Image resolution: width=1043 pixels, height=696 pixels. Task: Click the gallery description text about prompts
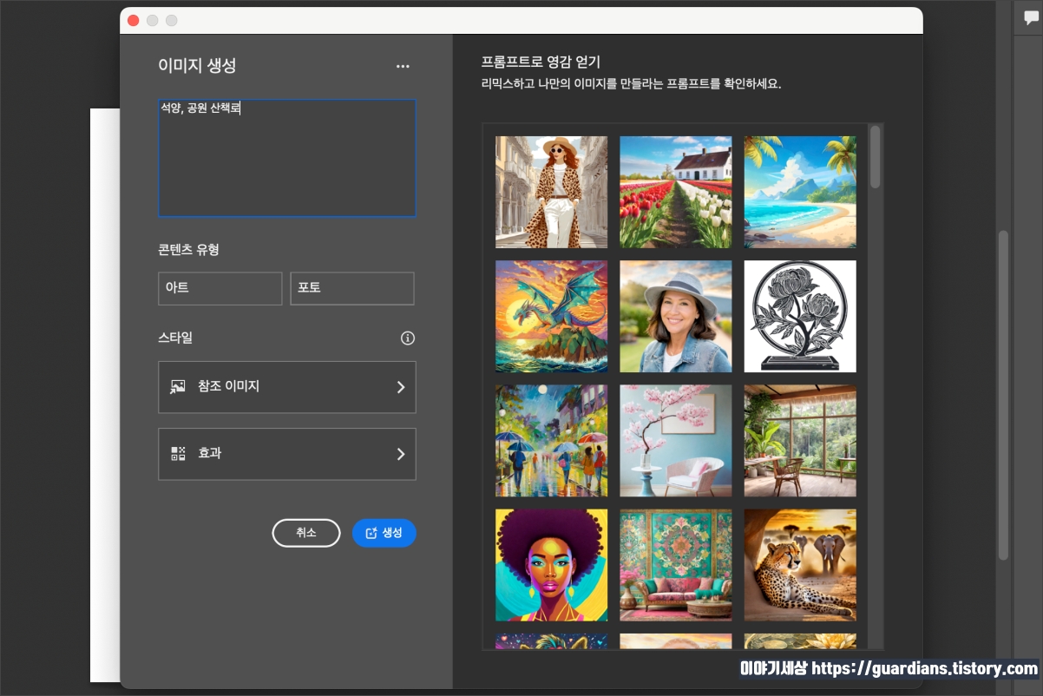632,84
